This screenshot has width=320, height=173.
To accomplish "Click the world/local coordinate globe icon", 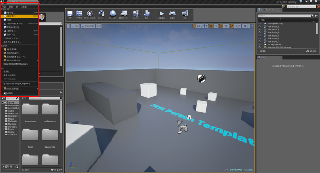I will 207,26.
